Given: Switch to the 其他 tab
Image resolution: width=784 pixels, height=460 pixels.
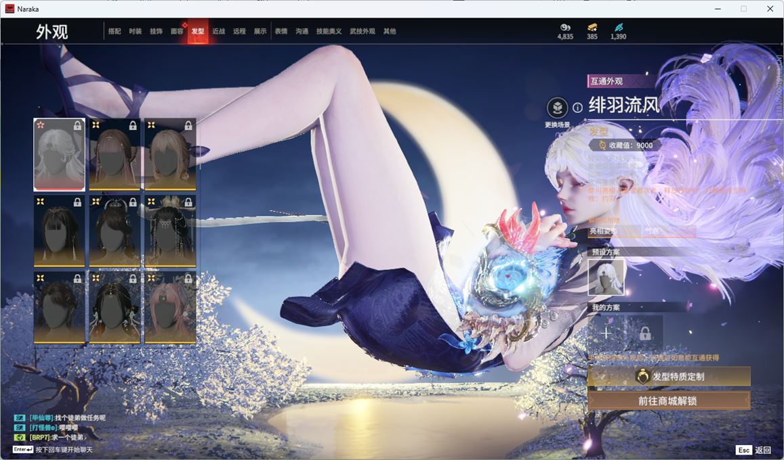Looking at the screenshot, I should pyautogui.click(x=390, y=31).
